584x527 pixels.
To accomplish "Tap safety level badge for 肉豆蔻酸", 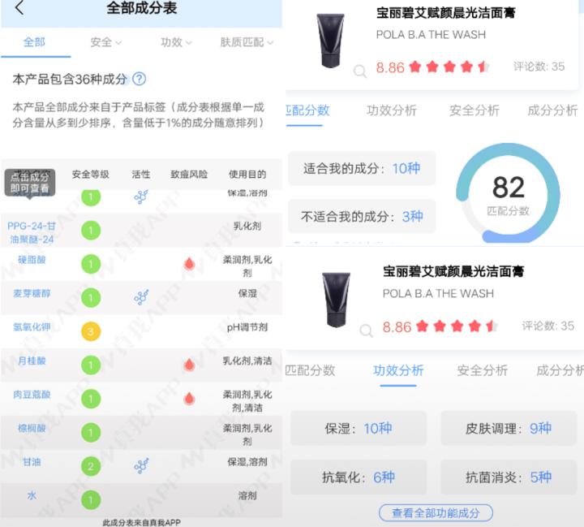I will pos(91,399).
